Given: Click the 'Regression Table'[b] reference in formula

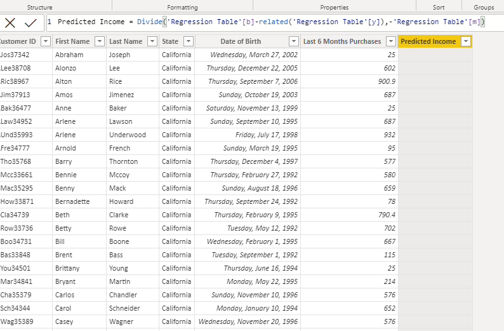Looking at the screenshot, I should [x=211, y=22].
